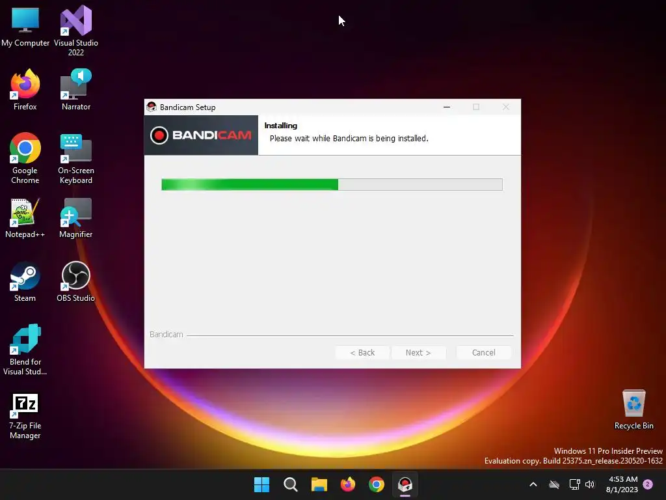
Task: Click the disabled maximize button in setup
Action: [476, 107]
